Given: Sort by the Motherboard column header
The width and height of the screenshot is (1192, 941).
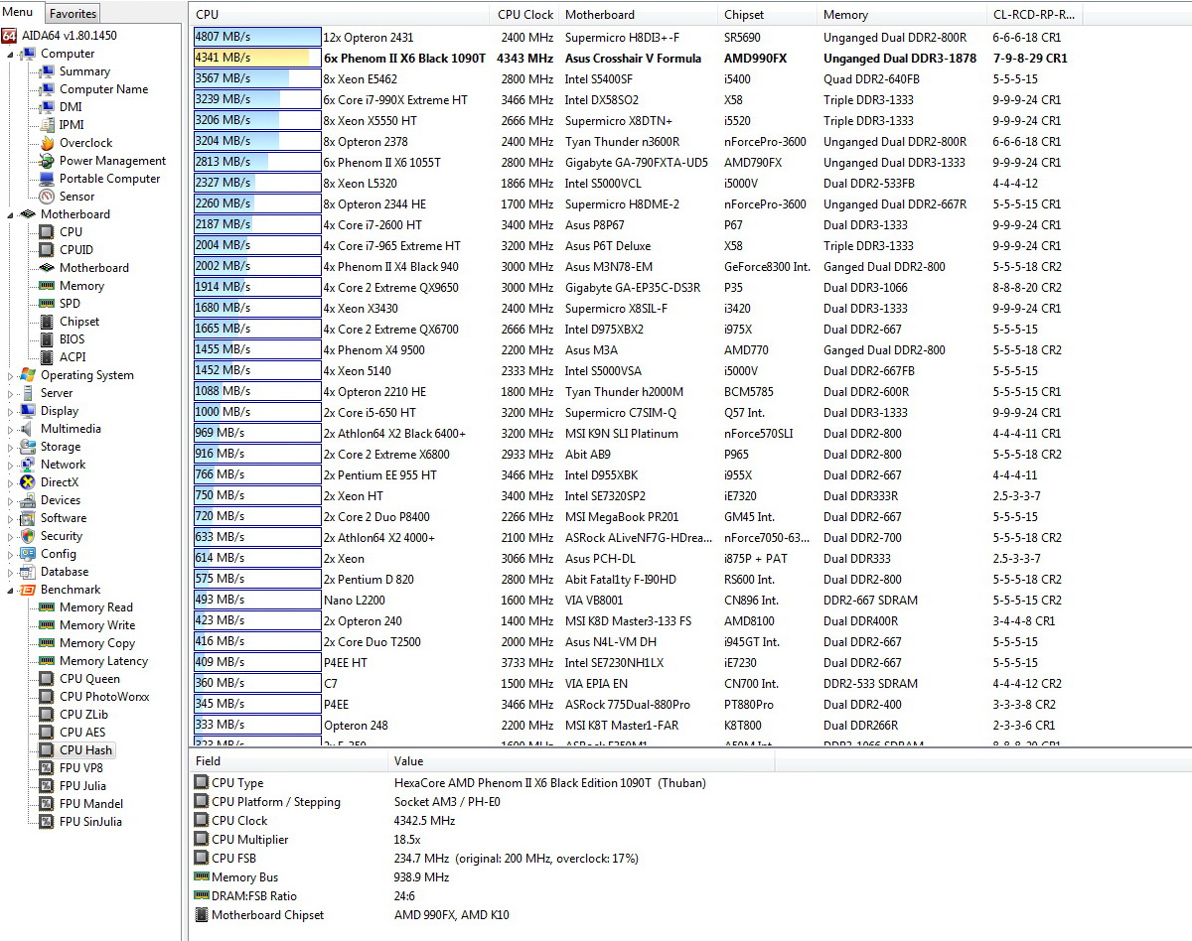Looking at the screenshot, I should click(638, 15).
